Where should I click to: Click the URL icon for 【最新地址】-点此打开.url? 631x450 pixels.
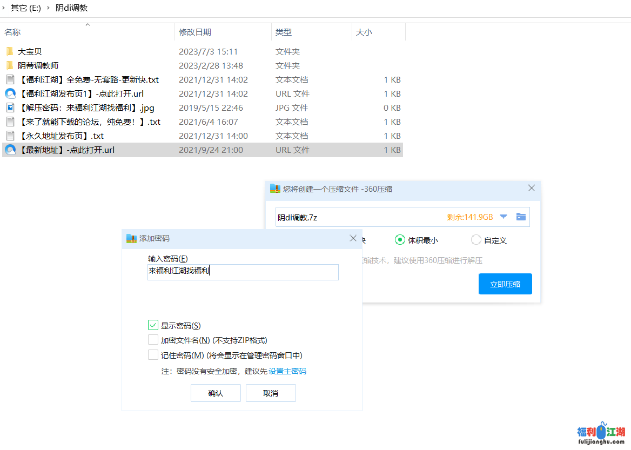pyautogui.click(x=10, y=150)
